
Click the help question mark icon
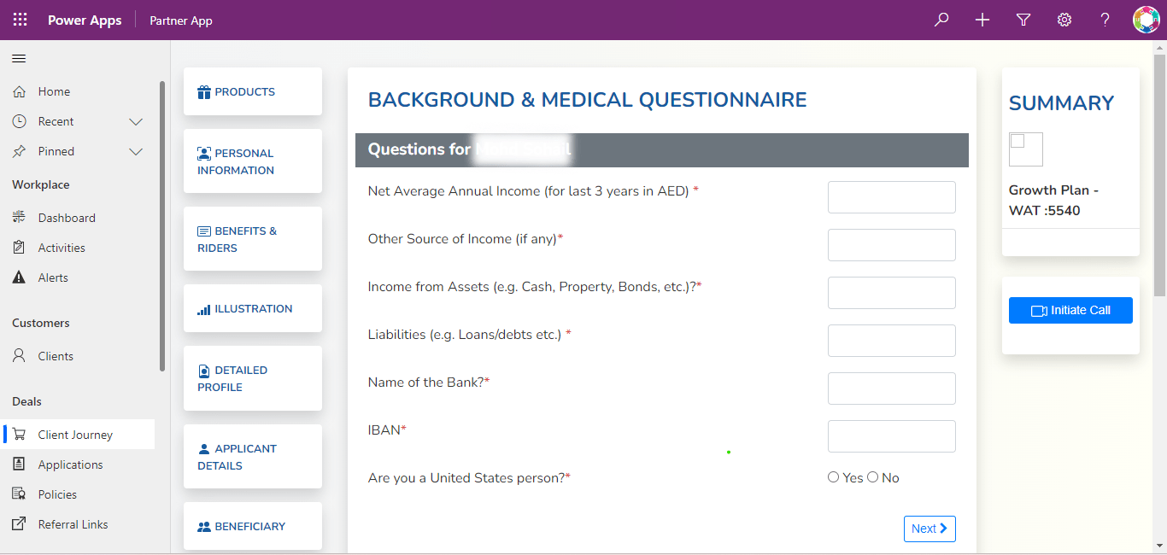click(1105, 20)
